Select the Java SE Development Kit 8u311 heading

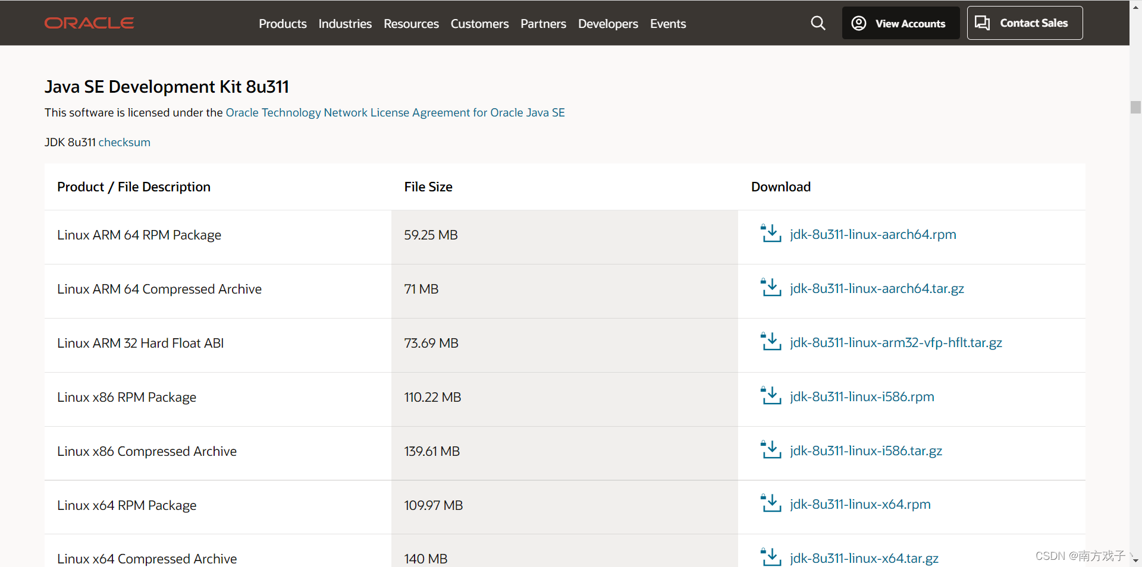pos(167,87)
